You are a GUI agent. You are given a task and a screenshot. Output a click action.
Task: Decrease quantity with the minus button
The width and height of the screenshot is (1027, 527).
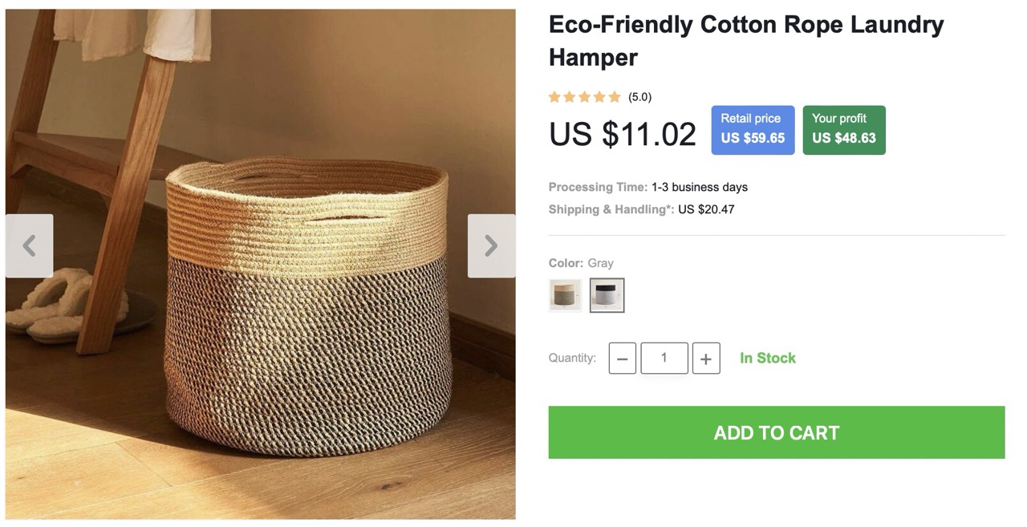pos(622,359)
